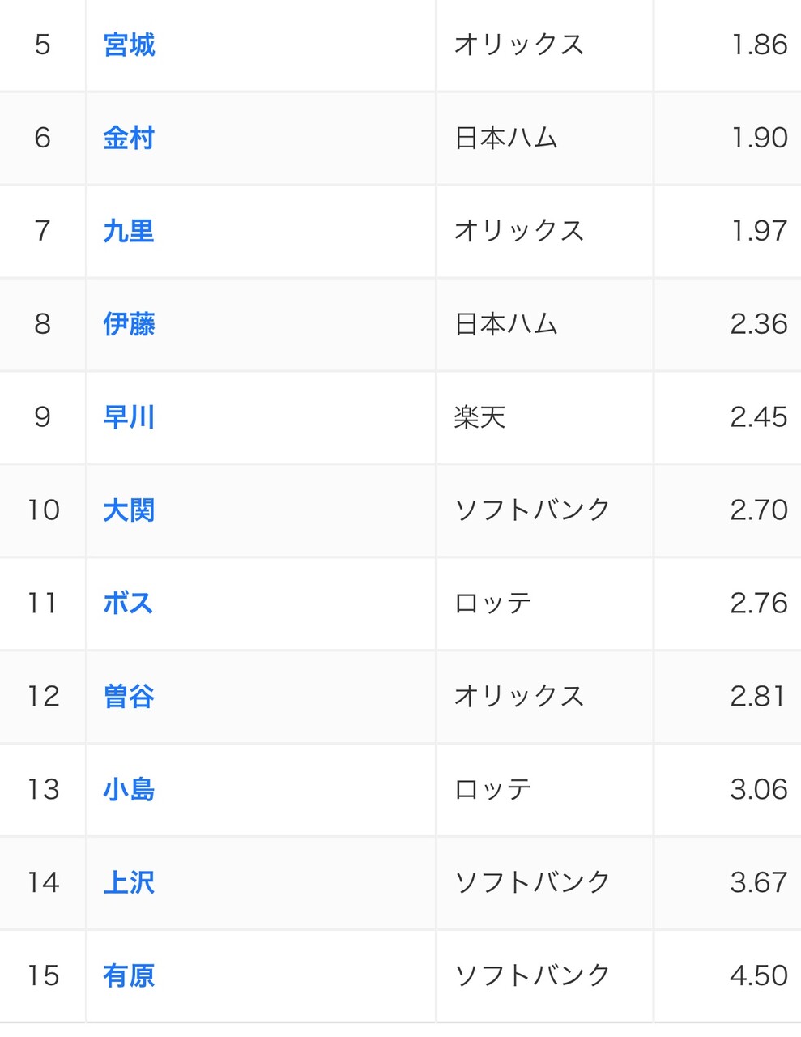
Task: Open player 曽谷 profile link
Action: [x=129, y=697]
